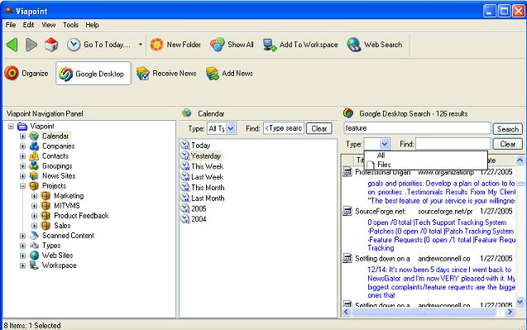Click the results horizontal scrollbar thumb
This screenshot has height=330, width=527.
424,312
